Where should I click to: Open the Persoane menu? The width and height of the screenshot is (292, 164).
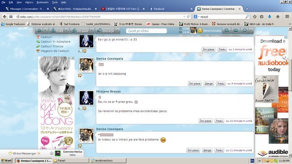[80, 31]
